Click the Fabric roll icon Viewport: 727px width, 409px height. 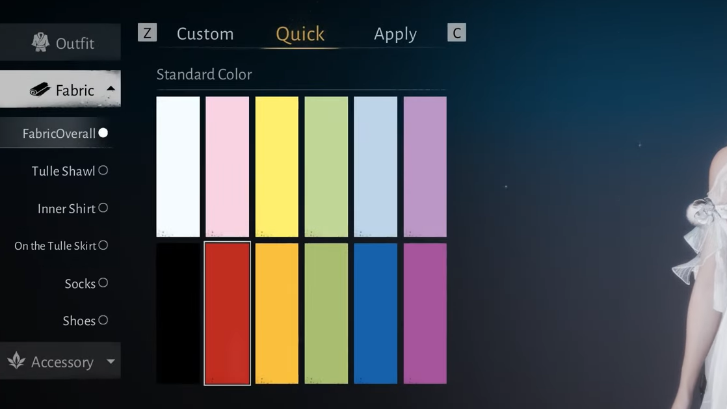pos(40,90)
